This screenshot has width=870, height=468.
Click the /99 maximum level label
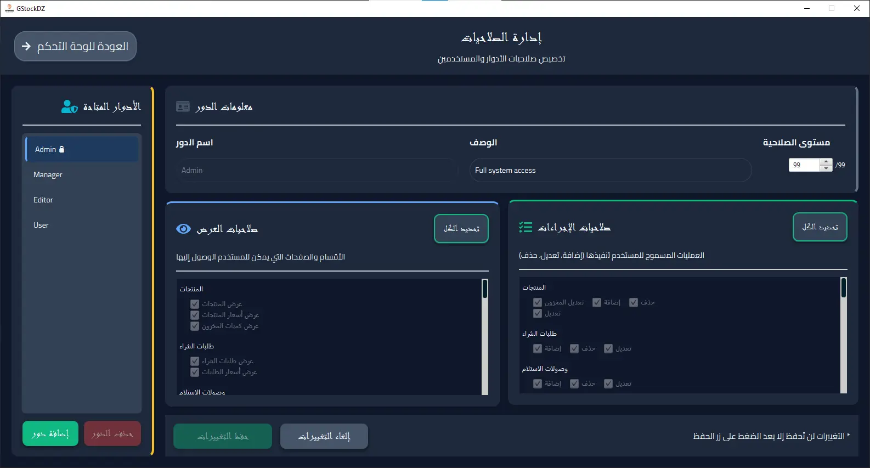point(840,165)
